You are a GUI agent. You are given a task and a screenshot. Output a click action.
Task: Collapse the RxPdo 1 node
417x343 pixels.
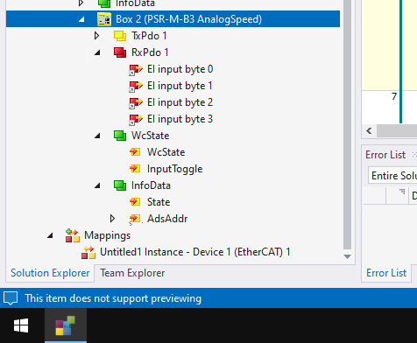[97, 52]
